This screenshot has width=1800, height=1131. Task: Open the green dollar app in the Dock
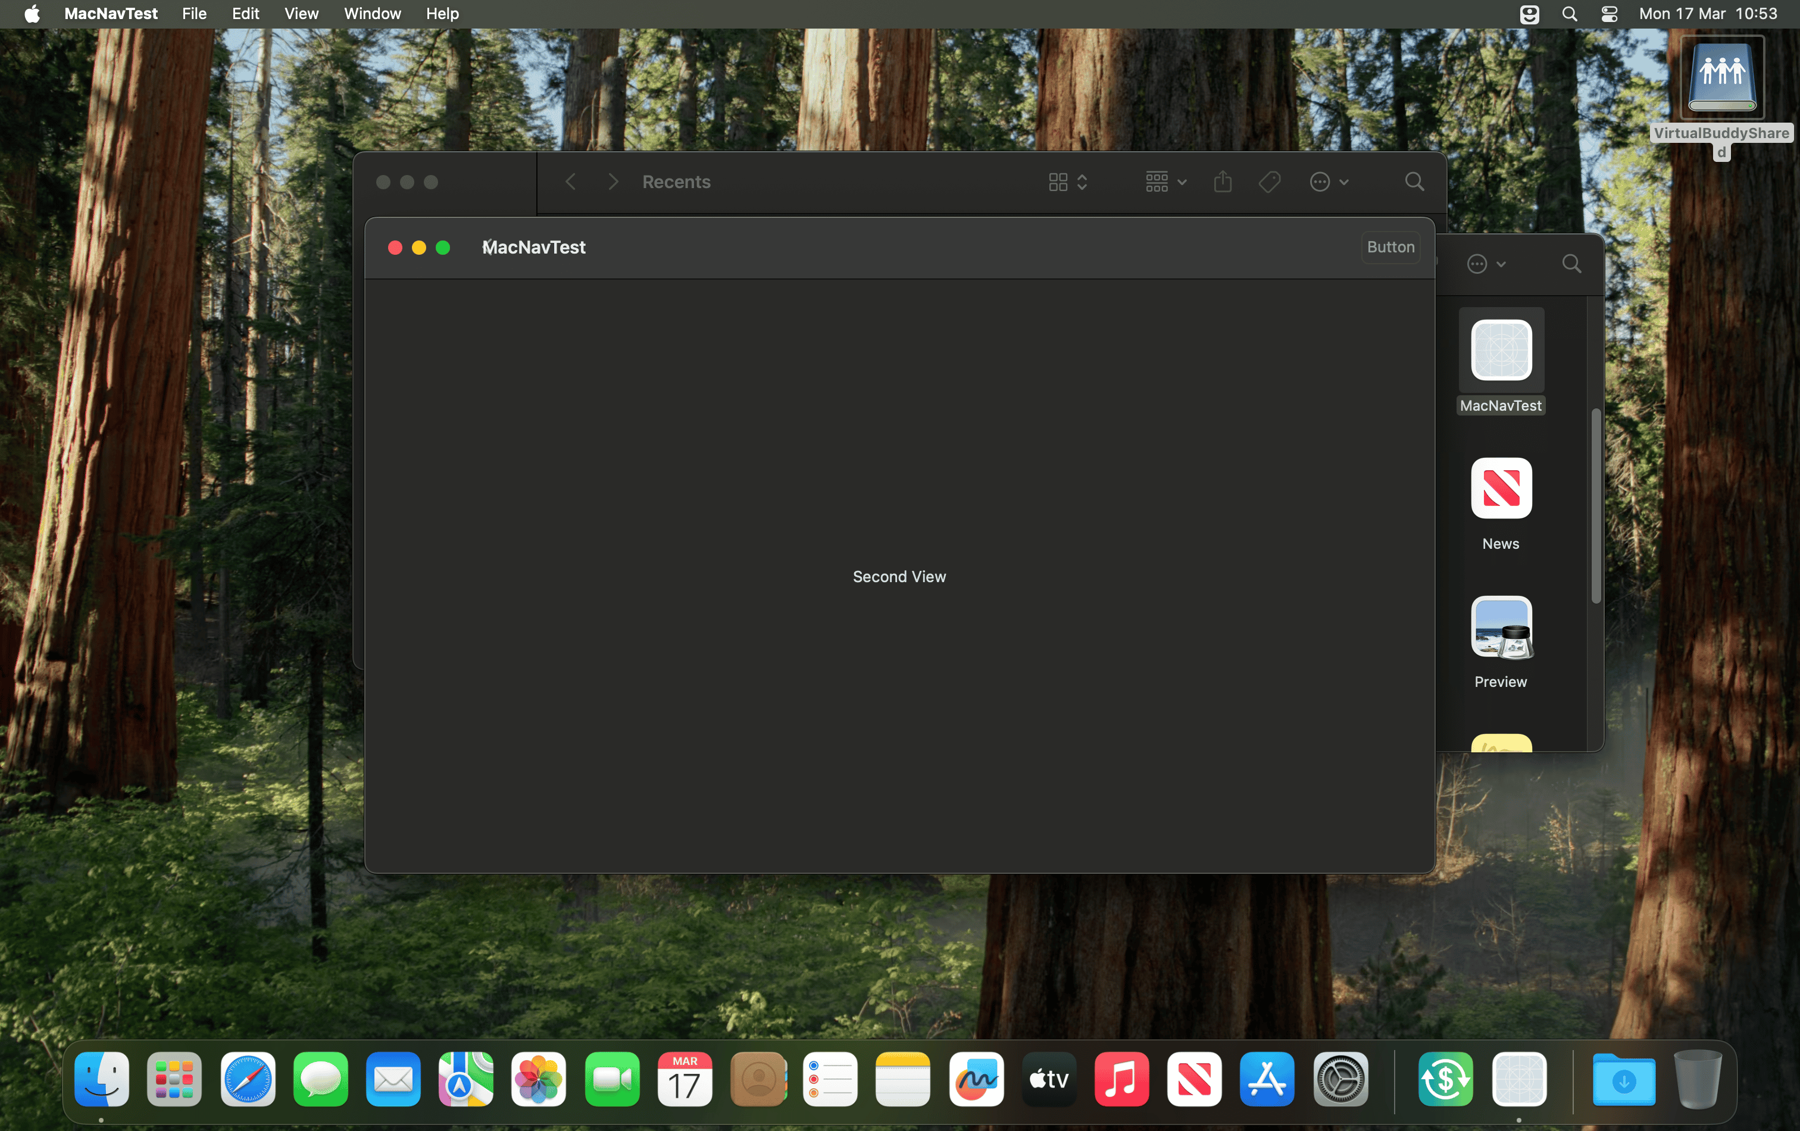coord(1445,1079)
